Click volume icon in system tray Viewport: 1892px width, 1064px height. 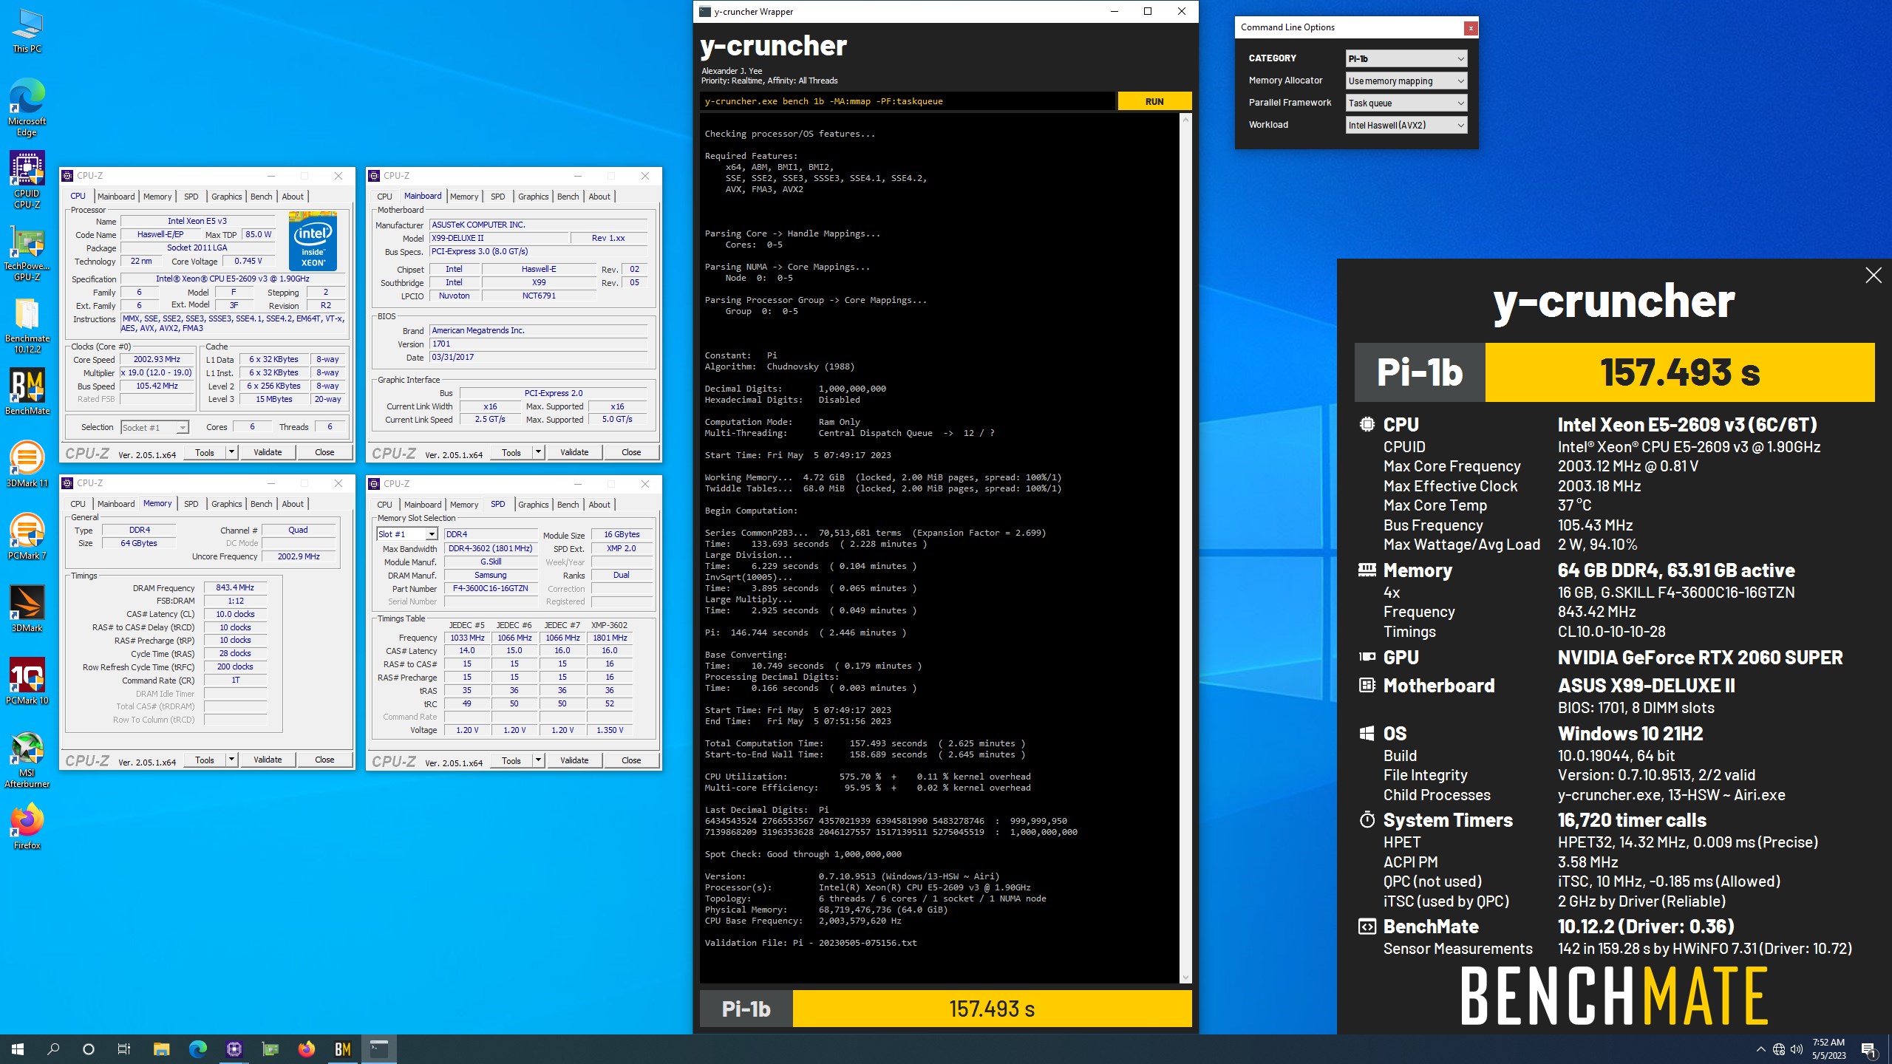tap(1797, 1049)
